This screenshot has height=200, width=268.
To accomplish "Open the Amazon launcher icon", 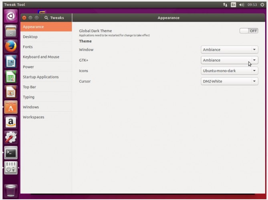I will coord(11,122).
